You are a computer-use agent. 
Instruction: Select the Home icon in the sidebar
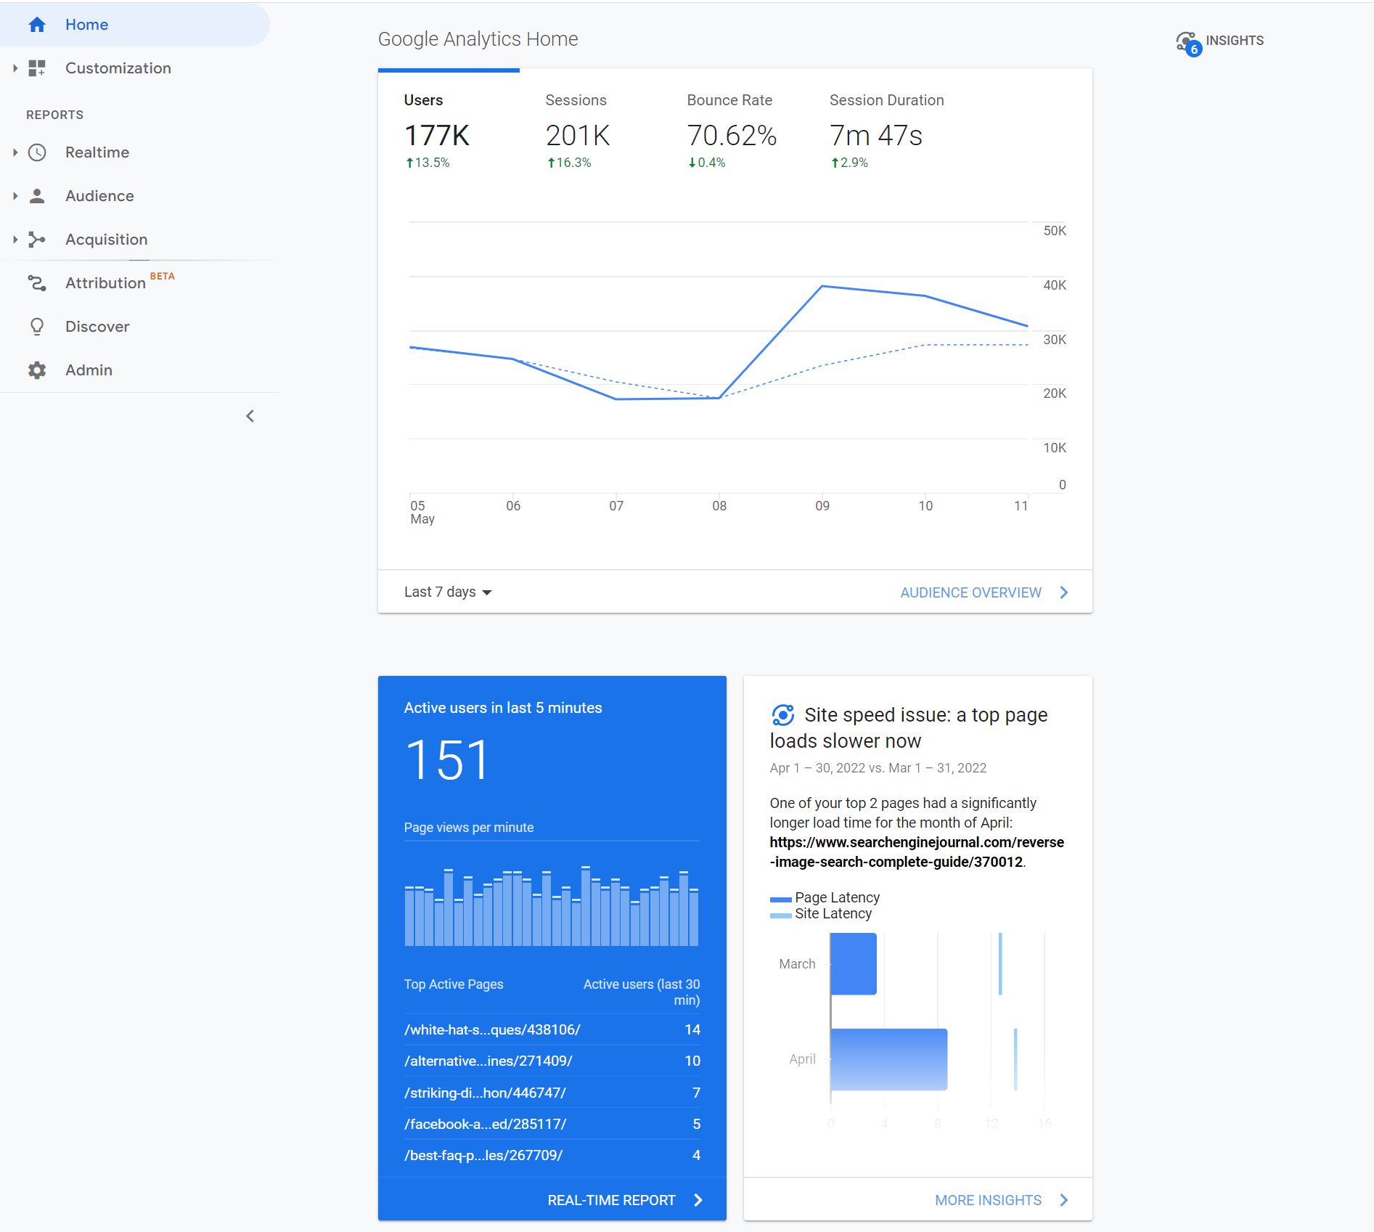[x=37, y=24]
